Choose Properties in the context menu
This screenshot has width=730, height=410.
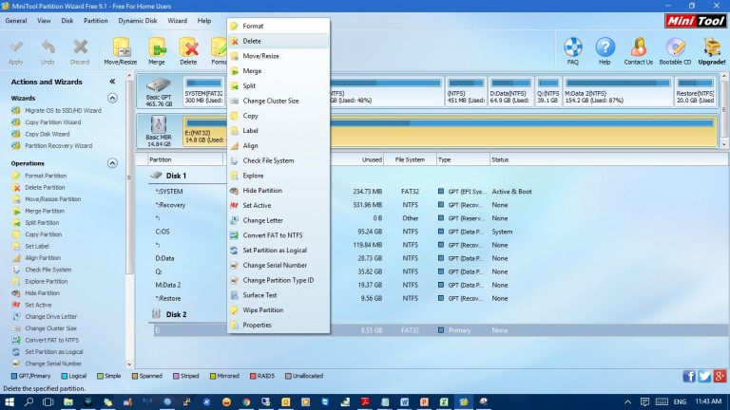click(279, 325)
